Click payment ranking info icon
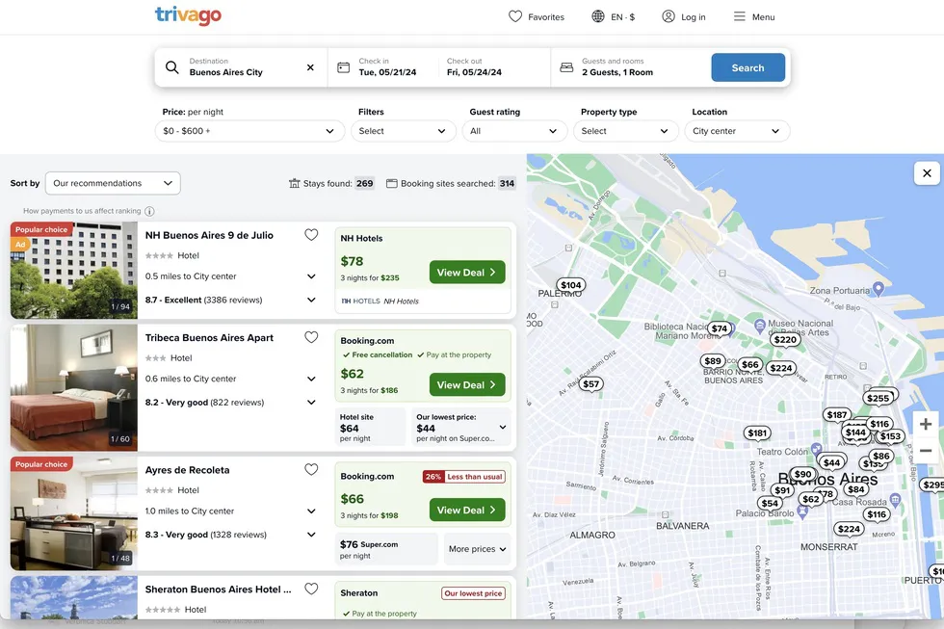This screenshot has height=629, width=944. (149, 211)
